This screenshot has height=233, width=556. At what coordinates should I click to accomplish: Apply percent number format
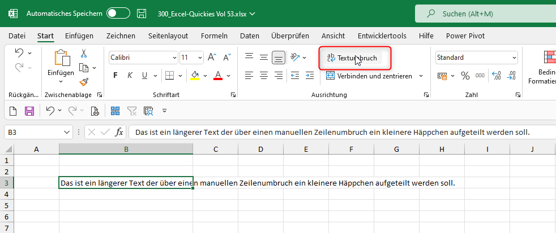(x=465, y=75)
